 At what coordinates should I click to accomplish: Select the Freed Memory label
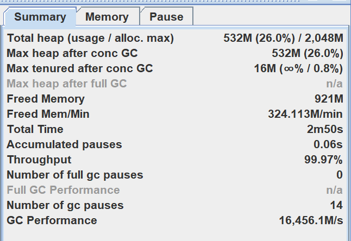point(46,99)
